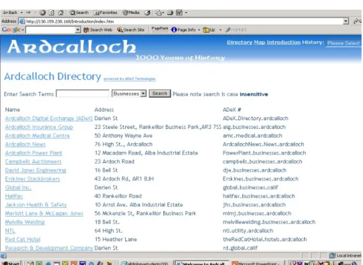Open Campbells Auctioneers link
Screen dimensions: 363x265
[33, 162]
